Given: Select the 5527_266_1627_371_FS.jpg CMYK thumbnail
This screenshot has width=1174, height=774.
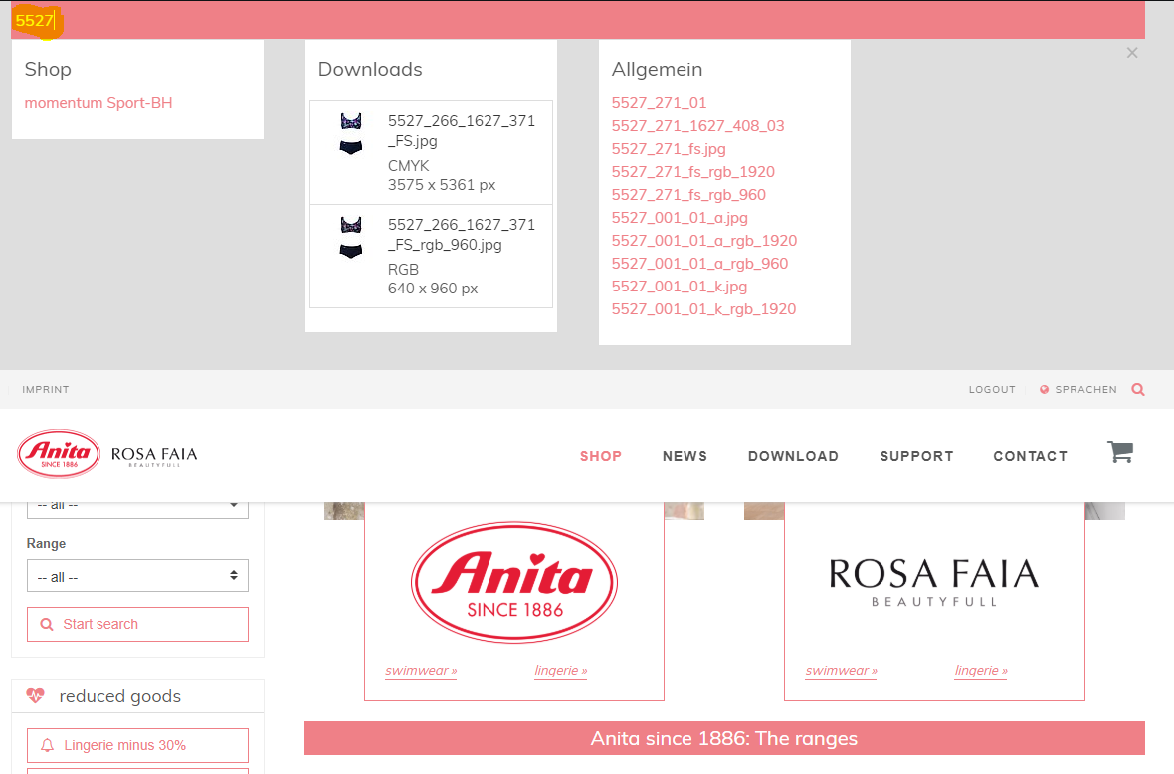Looking at the screenshot, I should point(350,134).
